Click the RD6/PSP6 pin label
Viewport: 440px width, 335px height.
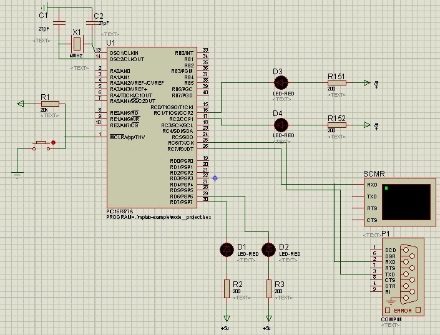click(x=181, y=197)
